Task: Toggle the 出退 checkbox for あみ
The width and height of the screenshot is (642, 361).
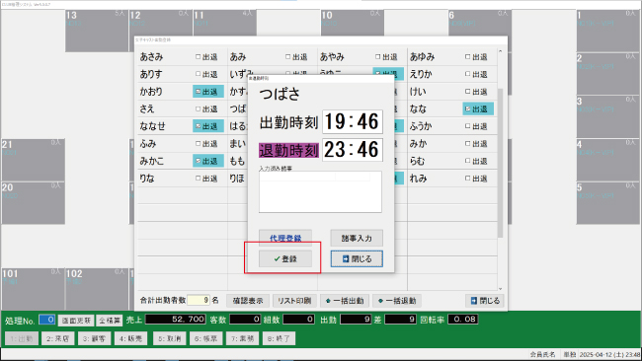Action: tap(287, 57)
